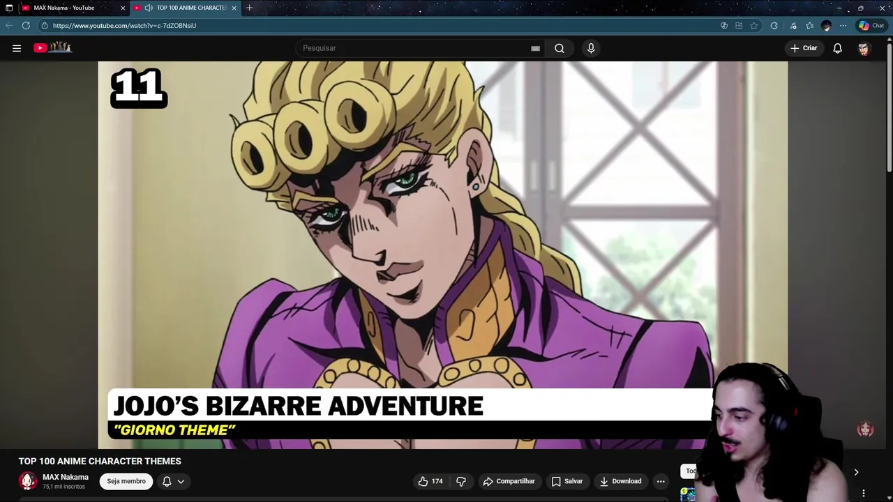Viewport: 893px width, 502px height.
Task: Like the video with 174 likes
Action: 430,481
